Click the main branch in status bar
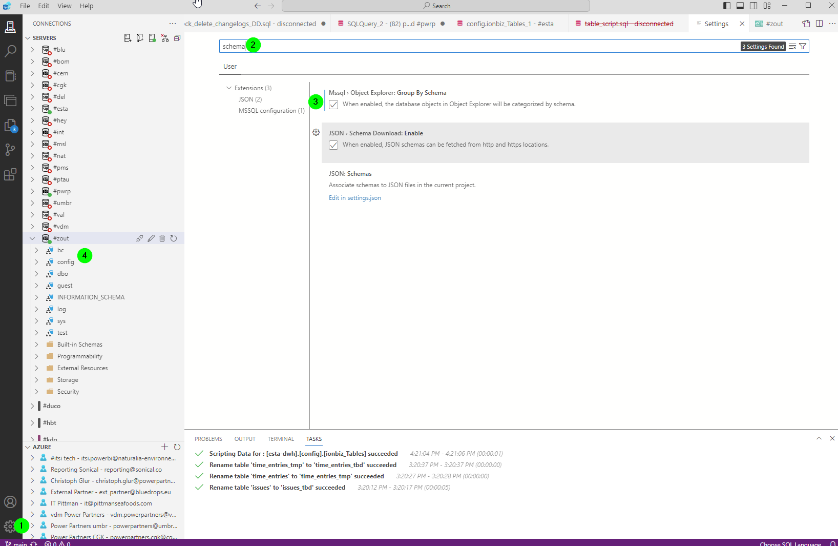Screen dimensions: 838x546 point(16,543)
